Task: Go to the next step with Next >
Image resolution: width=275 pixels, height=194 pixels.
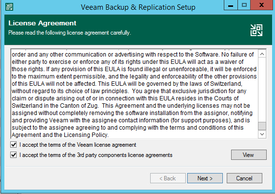Action: click(205, 178)
